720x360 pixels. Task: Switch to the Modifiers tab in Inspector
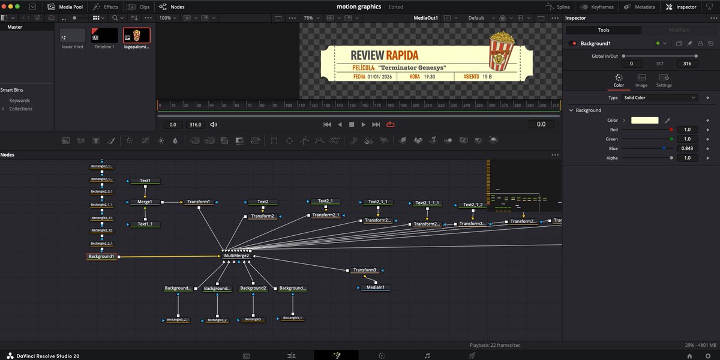tap(679, 30)
